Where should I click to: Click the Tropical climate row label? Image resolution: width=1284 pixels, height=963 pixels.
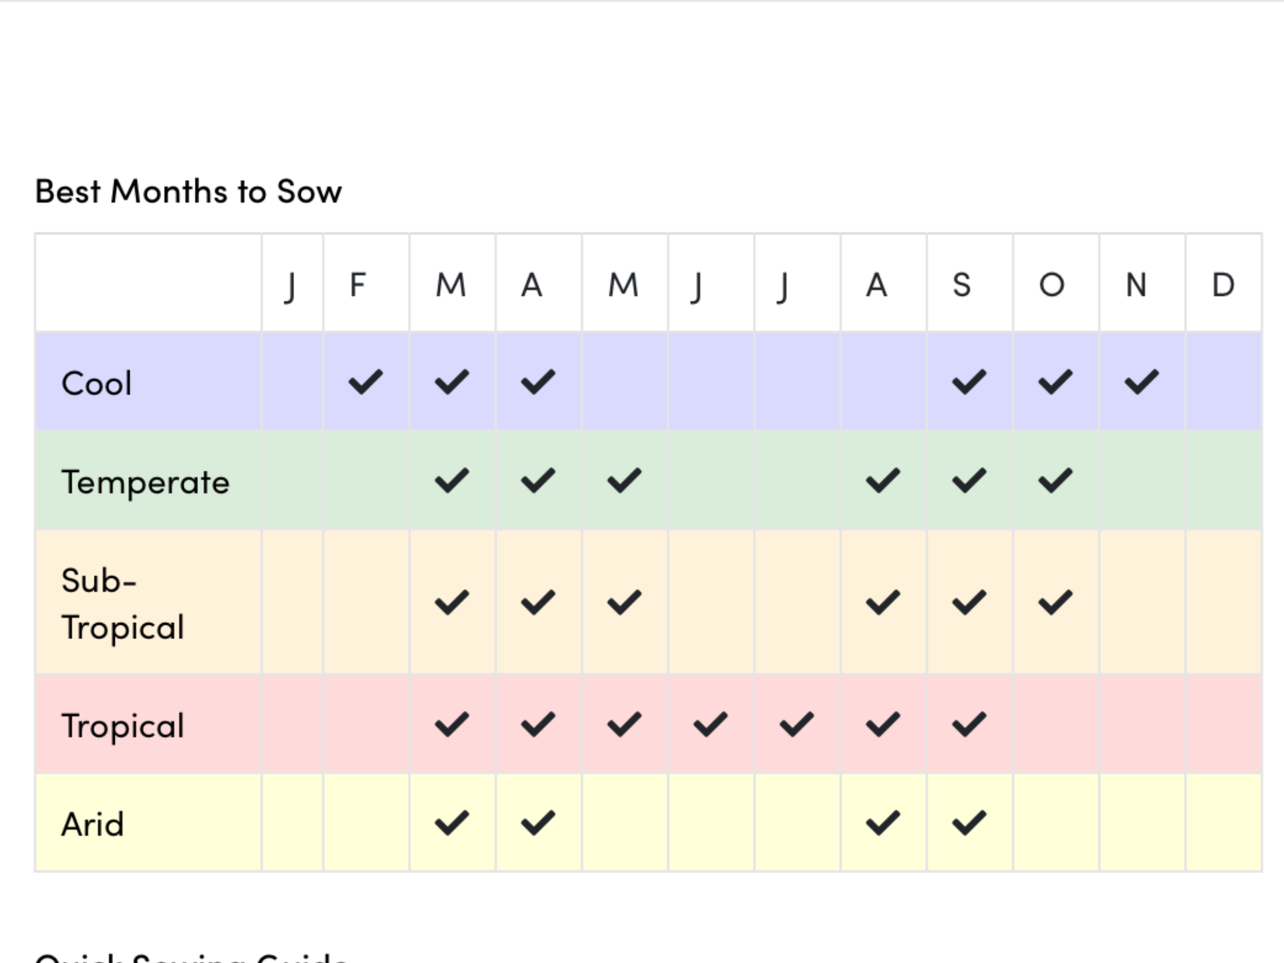[x=122, y=726]
